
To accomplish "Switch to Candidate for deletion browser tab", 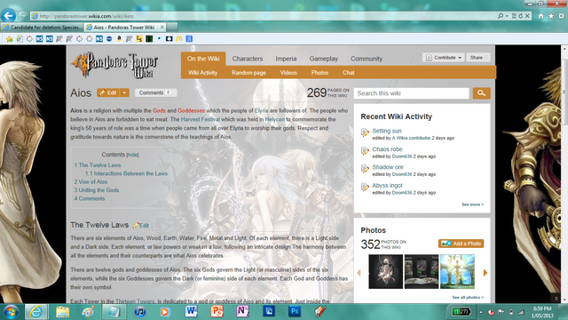I will [43, 28].
